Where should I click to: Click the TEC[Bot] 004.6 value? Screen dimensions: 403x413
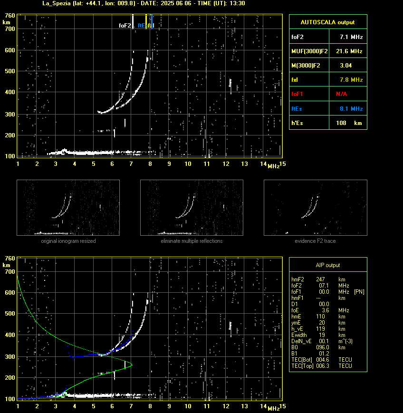[x=323, y=360]
